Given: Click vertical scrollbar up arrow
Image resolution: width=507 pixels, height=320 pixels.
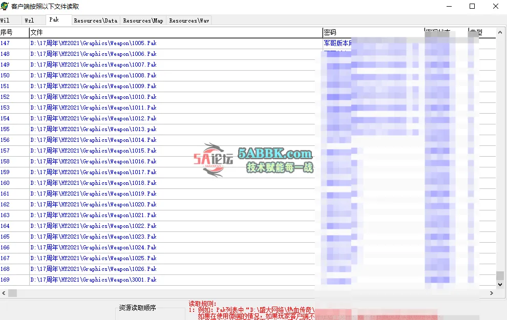Looking at the screenshot, I should coord(500,32).
